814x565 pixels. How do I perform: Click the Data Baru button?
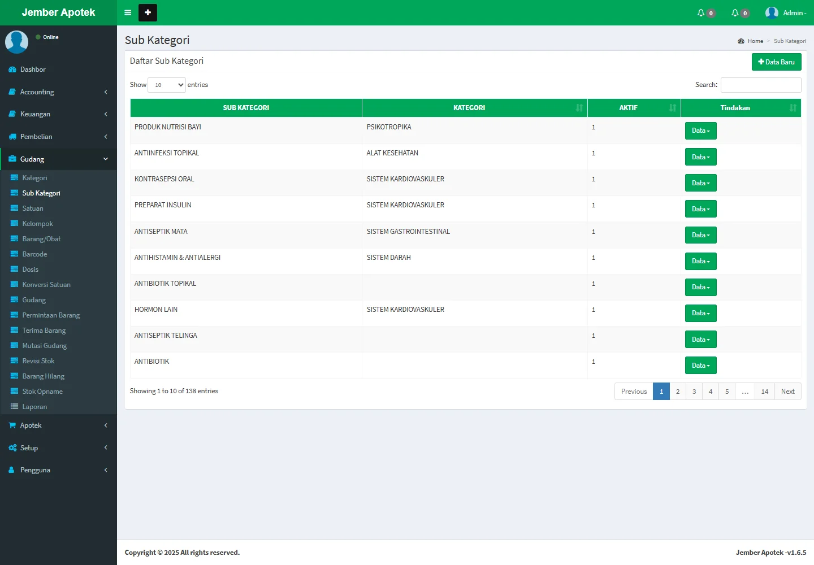776,62
